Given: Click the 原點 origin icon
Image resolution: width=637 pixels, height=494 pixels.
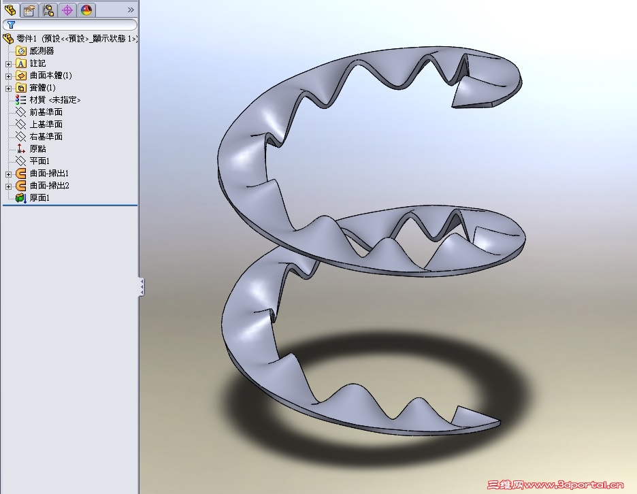Looking at the screenshot, I should [x=20, y=149].
